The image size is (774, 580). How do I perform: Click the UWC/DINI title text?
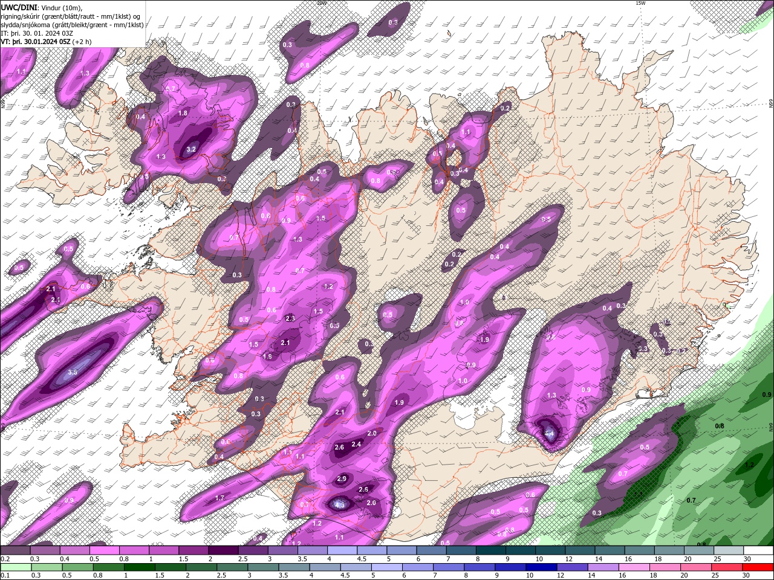pos(18,7)
